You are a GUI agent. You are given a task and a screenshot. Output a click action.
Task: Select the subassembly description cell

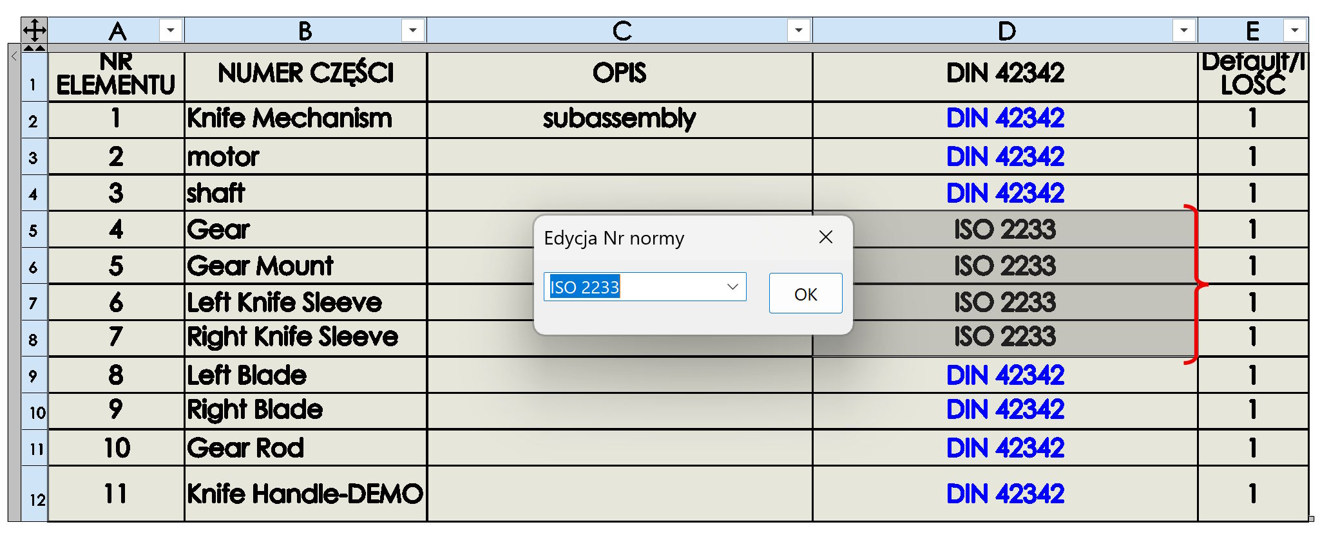pos(619,119)
